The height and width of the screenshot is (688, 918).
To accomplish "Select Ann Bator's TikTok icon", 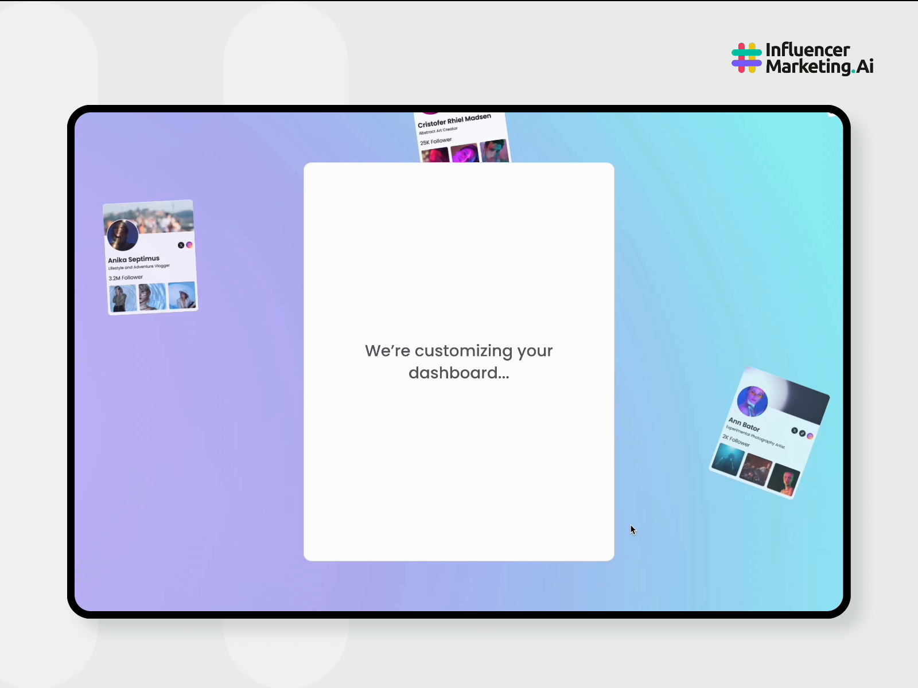I will point(802,433).
